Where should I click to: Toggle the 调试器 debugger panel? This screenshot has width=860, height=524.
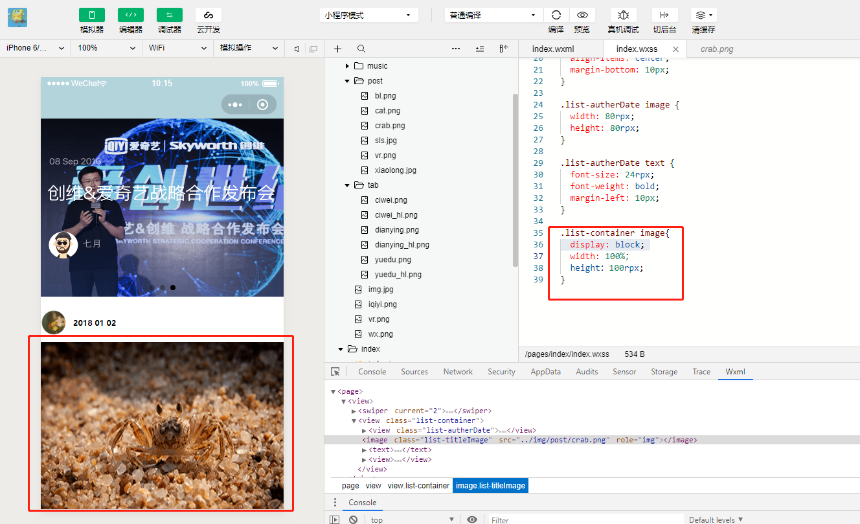tap(170, 15)
